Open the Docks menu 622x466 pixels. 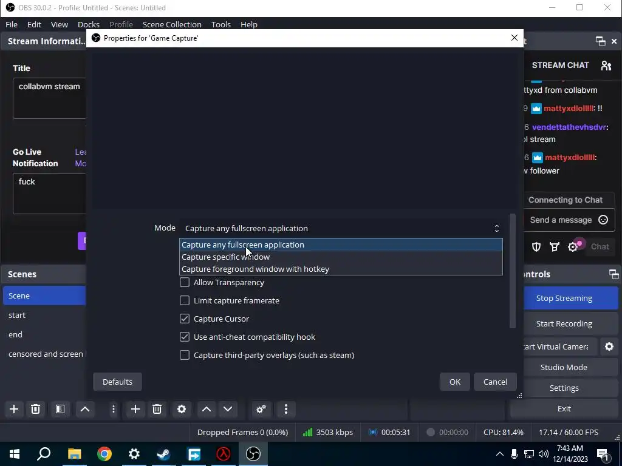89,24
